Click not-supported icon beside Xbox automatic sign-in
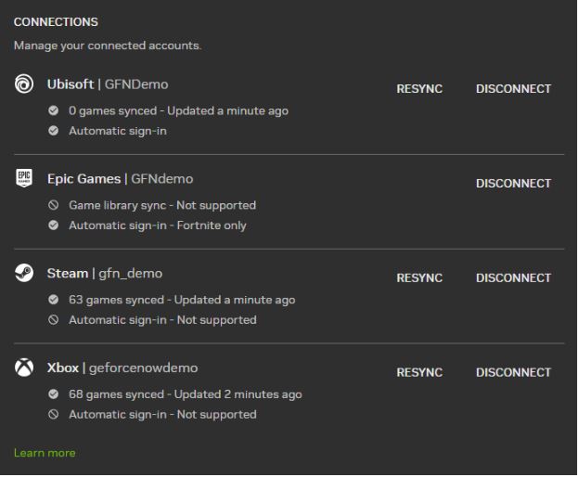This screenshot has width=578, height=477. [54, 415]
